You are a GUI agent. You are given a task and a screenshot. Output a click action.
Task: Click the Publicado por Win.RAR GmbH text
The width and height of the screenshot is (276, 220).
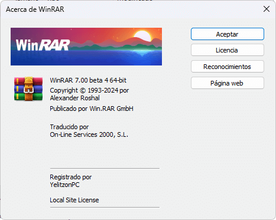click(92, 109)
